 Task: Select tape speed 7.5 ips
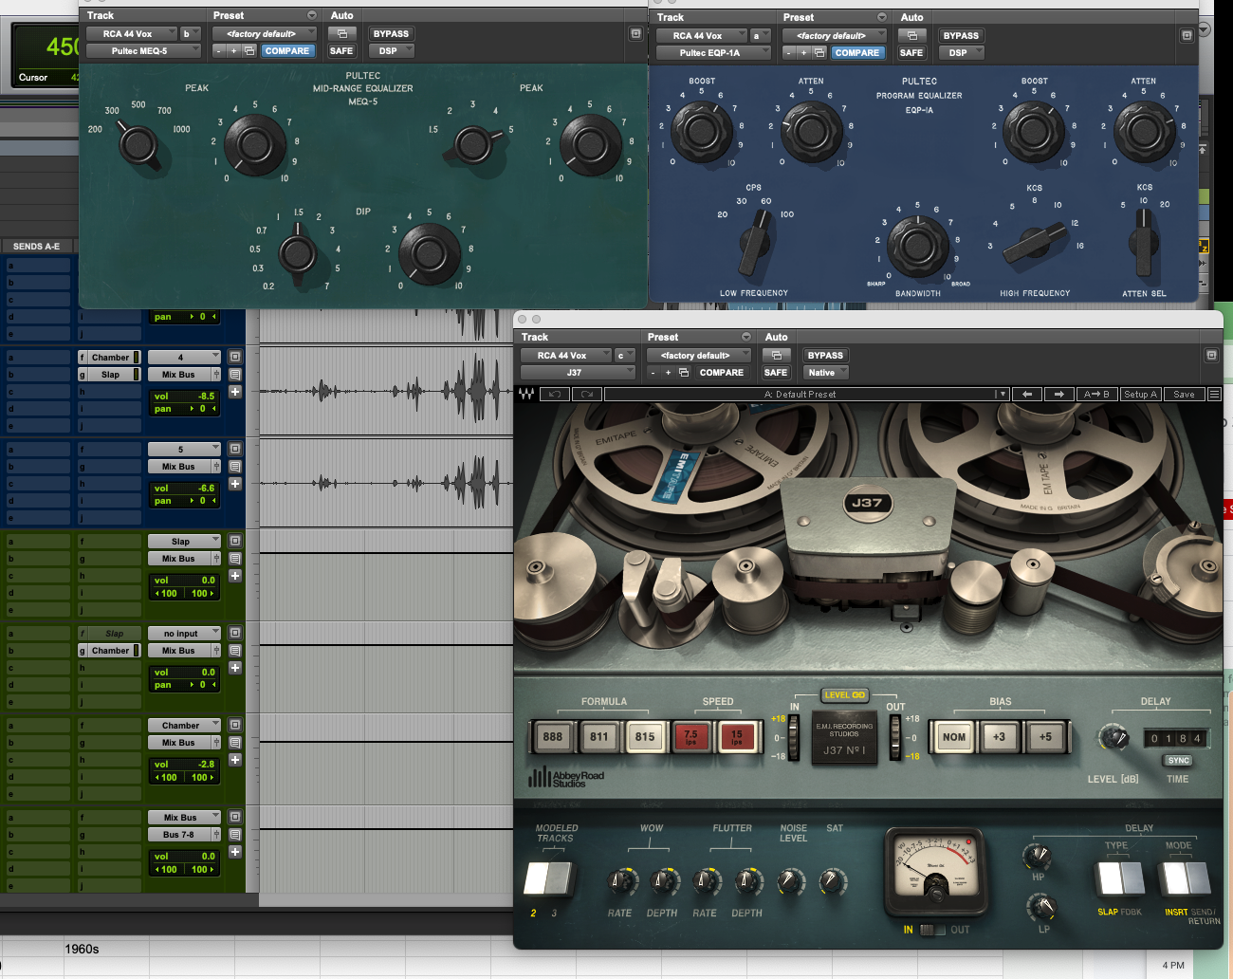[690, 736]
